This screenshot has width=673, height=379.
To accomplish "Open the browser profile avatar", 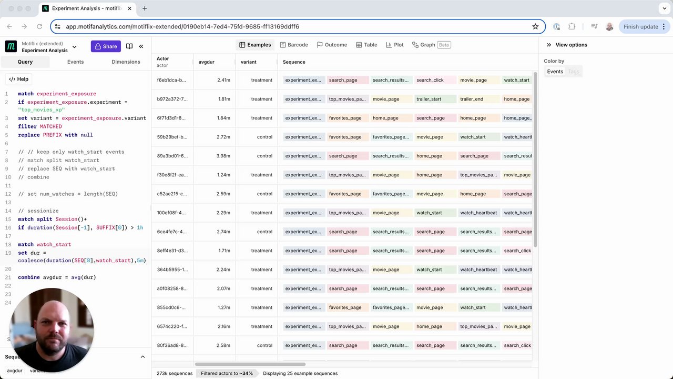I will [x=609, y=26].
